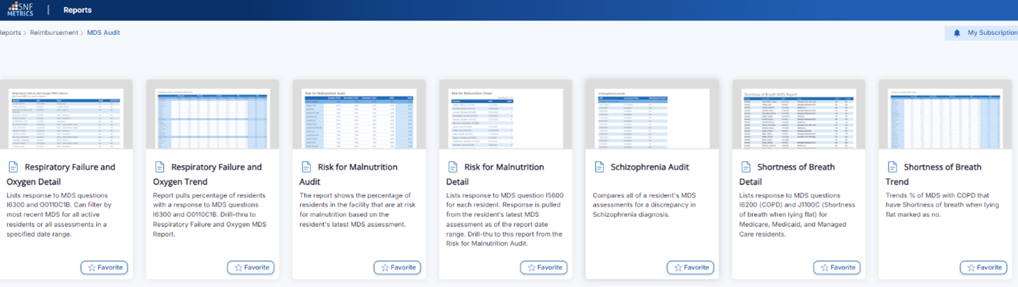This screenshot has width=1018, height=287.
Task: Click document icon next to Schizophrenia Audit
Action: pyautogui.click(x=599, y=167)
